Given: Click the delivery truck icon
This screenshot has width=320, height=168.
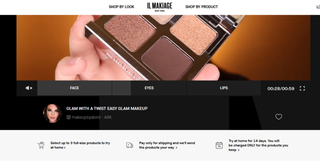Looking at the screenshot, I should pos(130,145).
